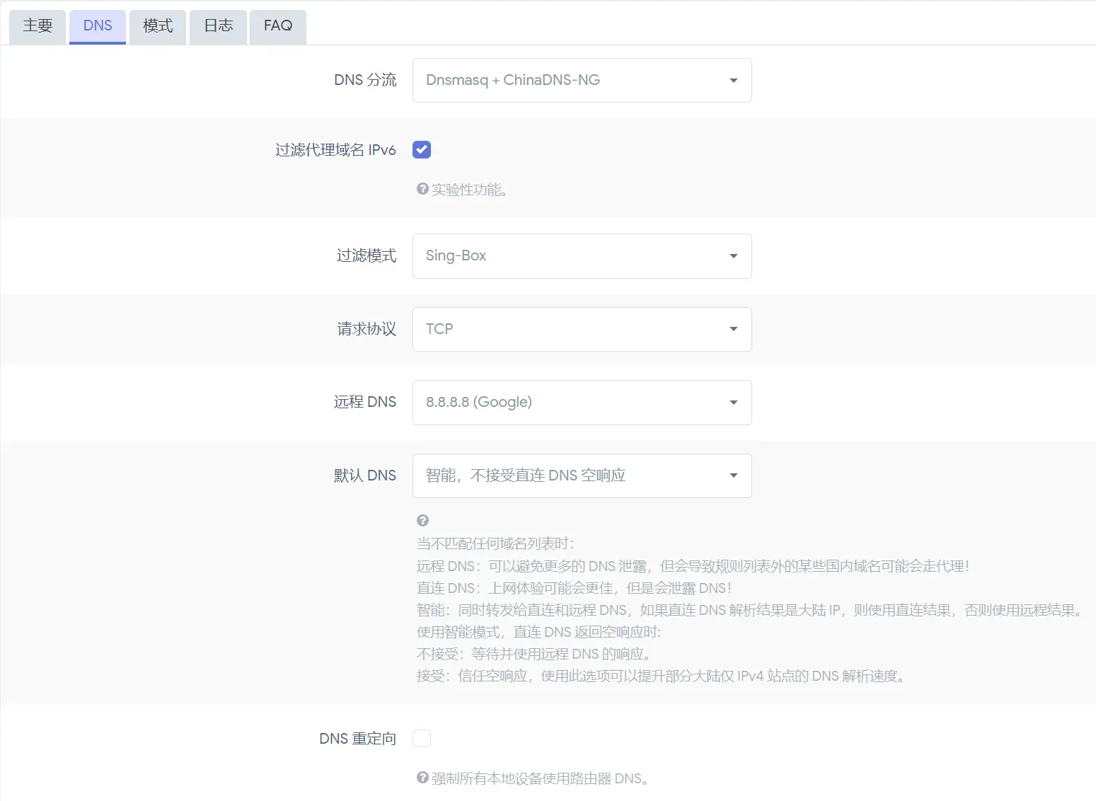1096x801 pixels.
Task: Click help icon next to 实验性功能
Action: click(422, 189)
